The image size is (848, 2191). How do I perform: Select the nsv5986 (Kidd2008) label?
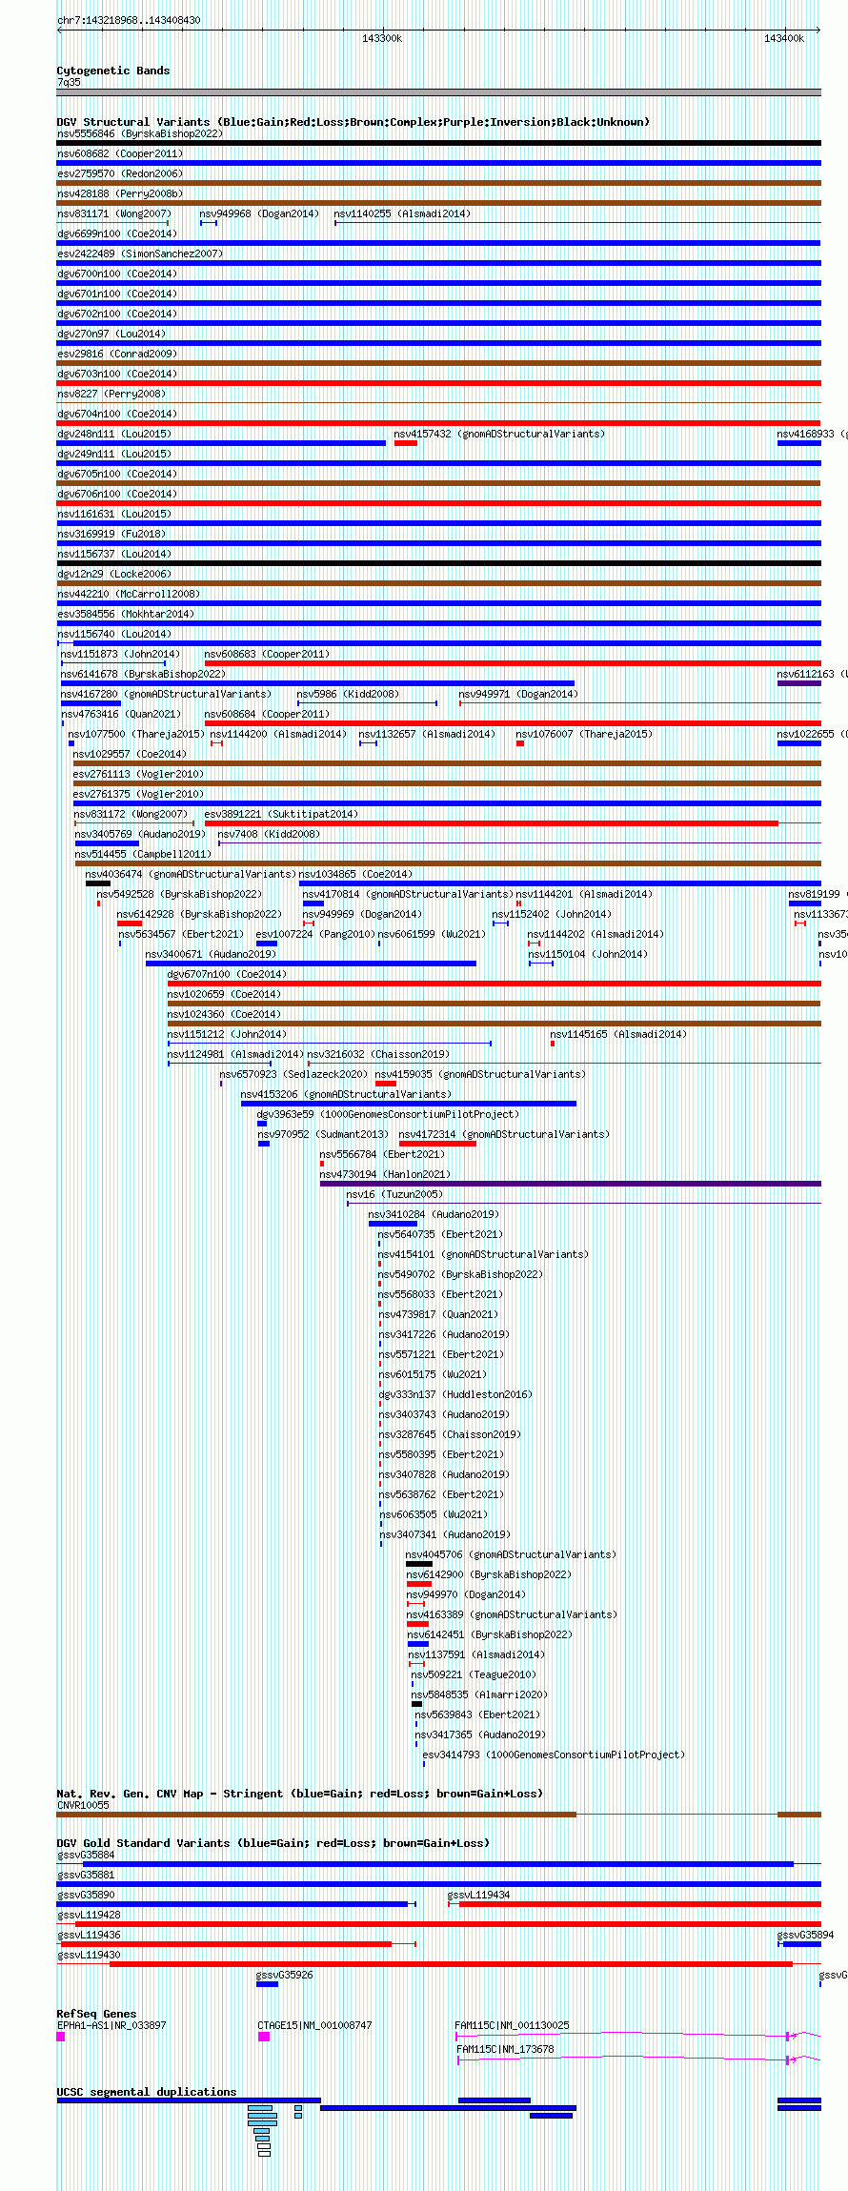348,694
